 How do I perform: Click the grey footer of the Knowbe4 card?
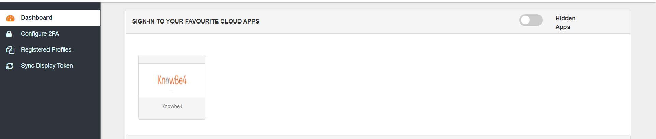pyautogui.click(x=172, y=114)
